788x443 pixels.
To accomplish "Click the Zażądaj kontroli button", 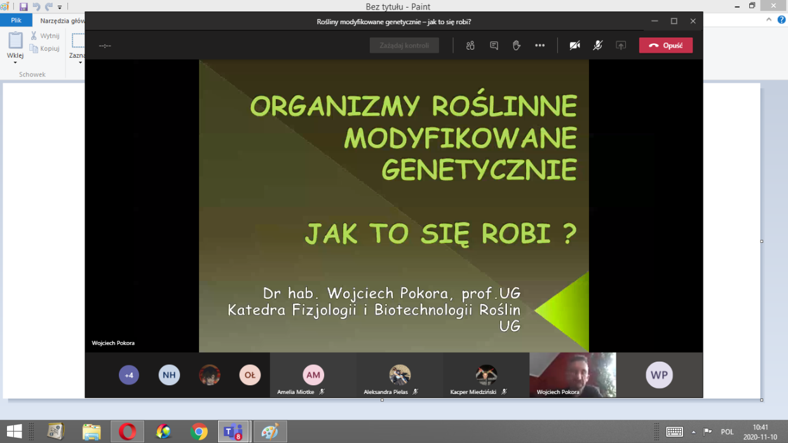I will pyautogui.click(x=404, y=46).
